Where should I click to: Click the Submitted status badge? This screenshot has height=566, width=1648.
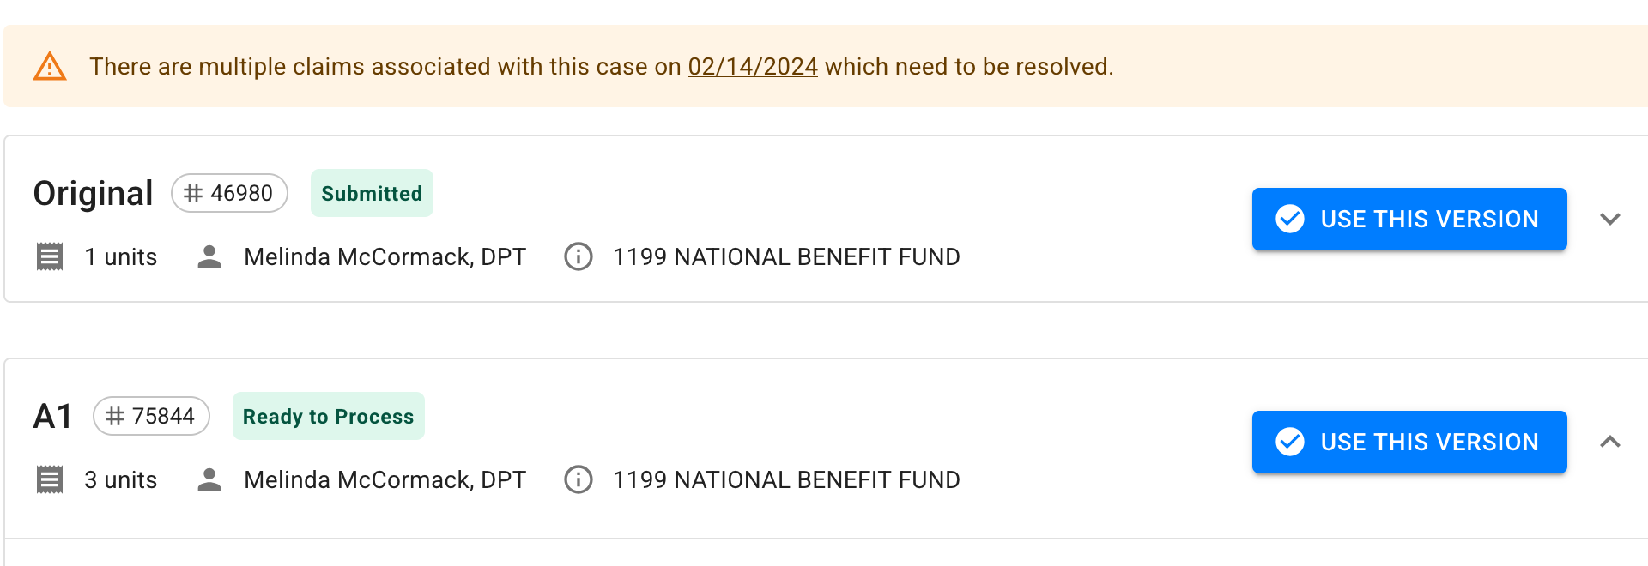click(372, 193)
